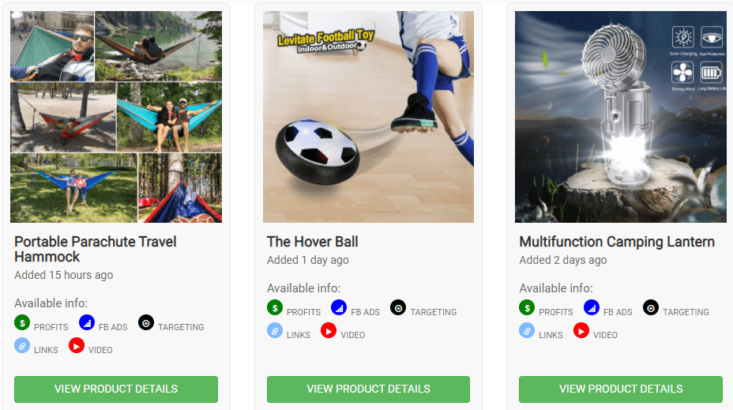
Task: View product details for The Hover Ball
Action: tap(368, 389)
